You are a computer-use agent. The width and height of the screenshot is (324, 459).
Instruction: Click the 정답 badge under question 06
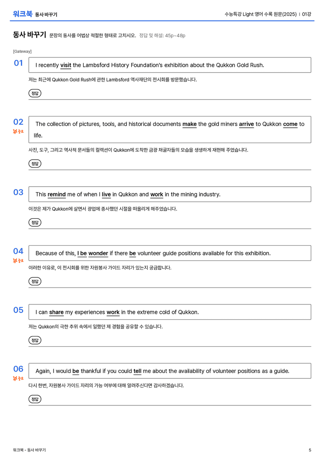click(35, 399)
